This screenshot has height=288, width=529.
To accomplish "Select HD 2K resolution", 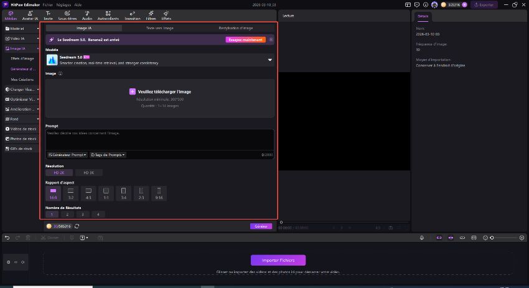I will (59, 173).
